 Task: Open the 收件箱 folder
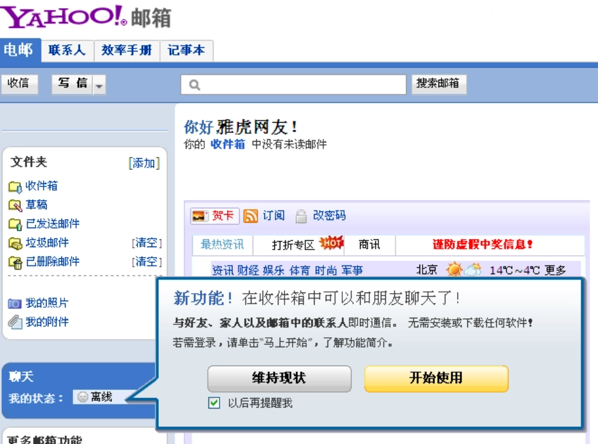click(42, 186)
